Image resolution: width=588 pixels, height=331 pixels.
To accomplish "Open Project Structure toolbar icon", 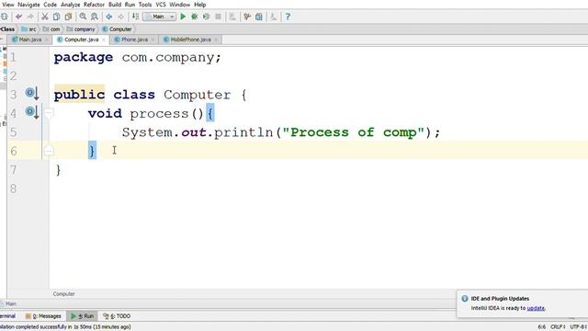I will click(259, 17).
